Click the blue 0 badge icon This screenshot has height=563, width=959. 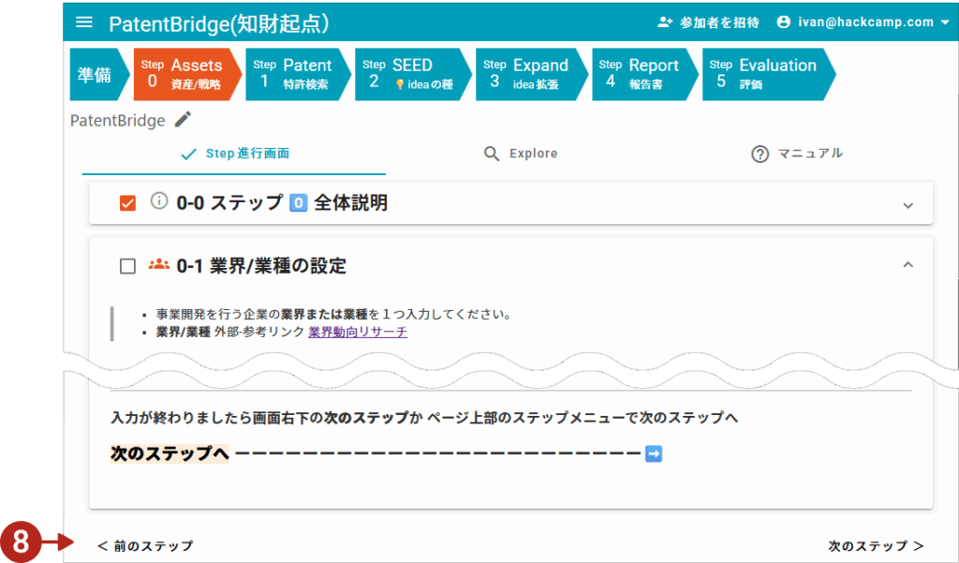point(298,202)
